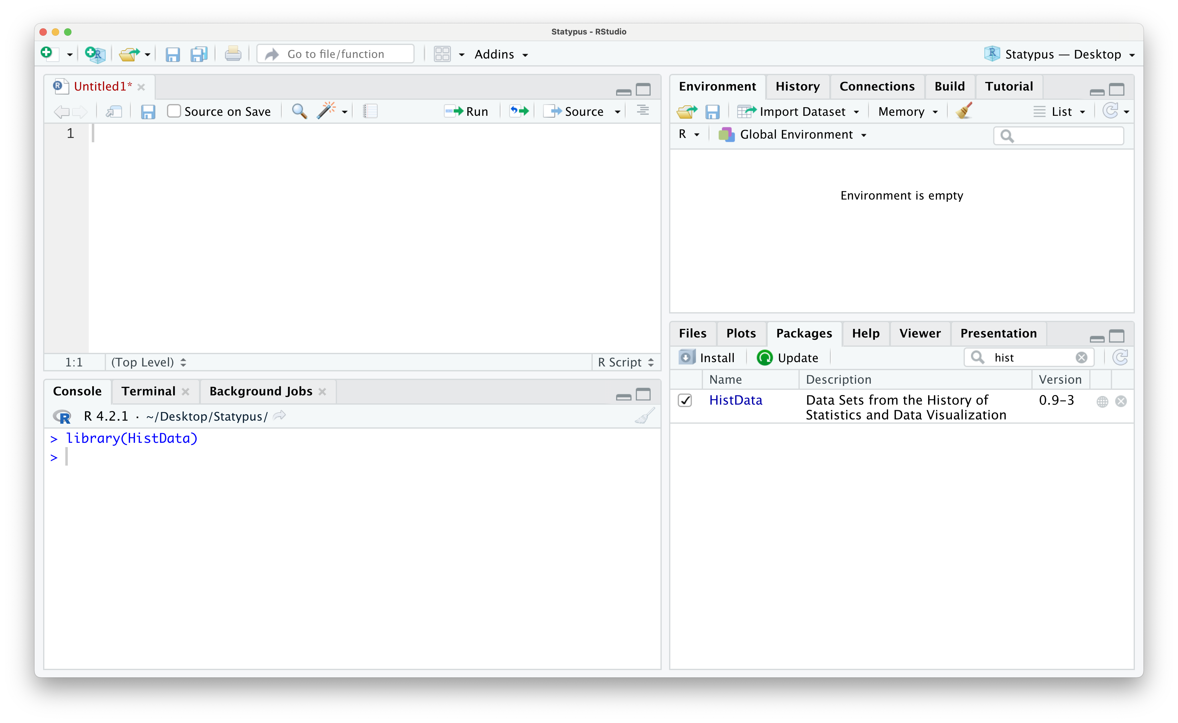This screenshot has height=723, width=1178.
Task: Click the code tools magic wand icon
Action: coord(326,111)
